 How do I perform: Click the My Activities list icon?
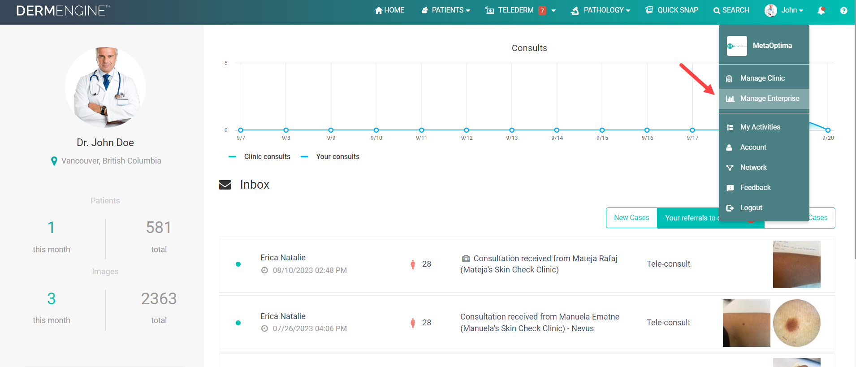[x=730, y=127]
